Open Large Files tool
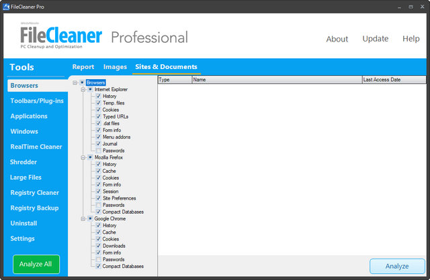Image resolution: width=430 pixels, height=280 pixels. 26,178
